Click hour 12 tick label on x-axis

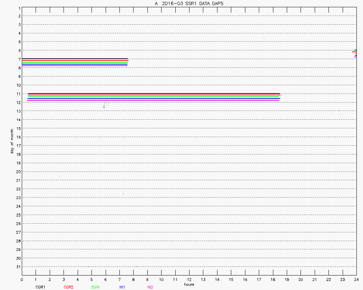coord(189,279)
